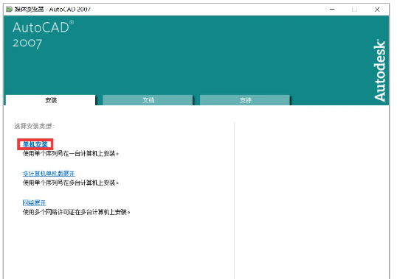
Task: Start the 单机安装 stand-alone installation
Action: pos(35,144)
